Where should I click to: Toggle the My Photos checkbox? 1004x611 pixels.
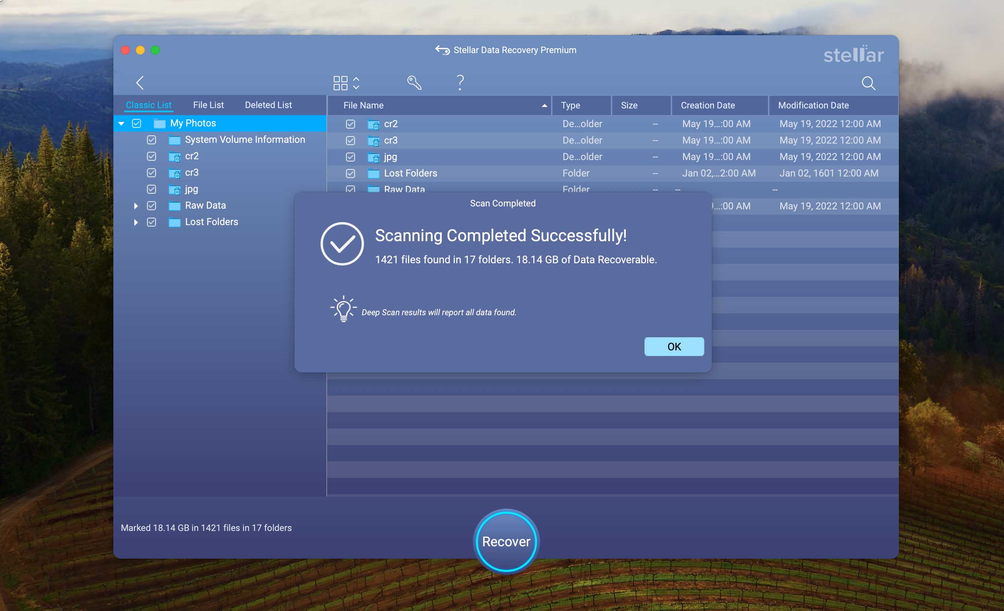(x=137, y=123)
